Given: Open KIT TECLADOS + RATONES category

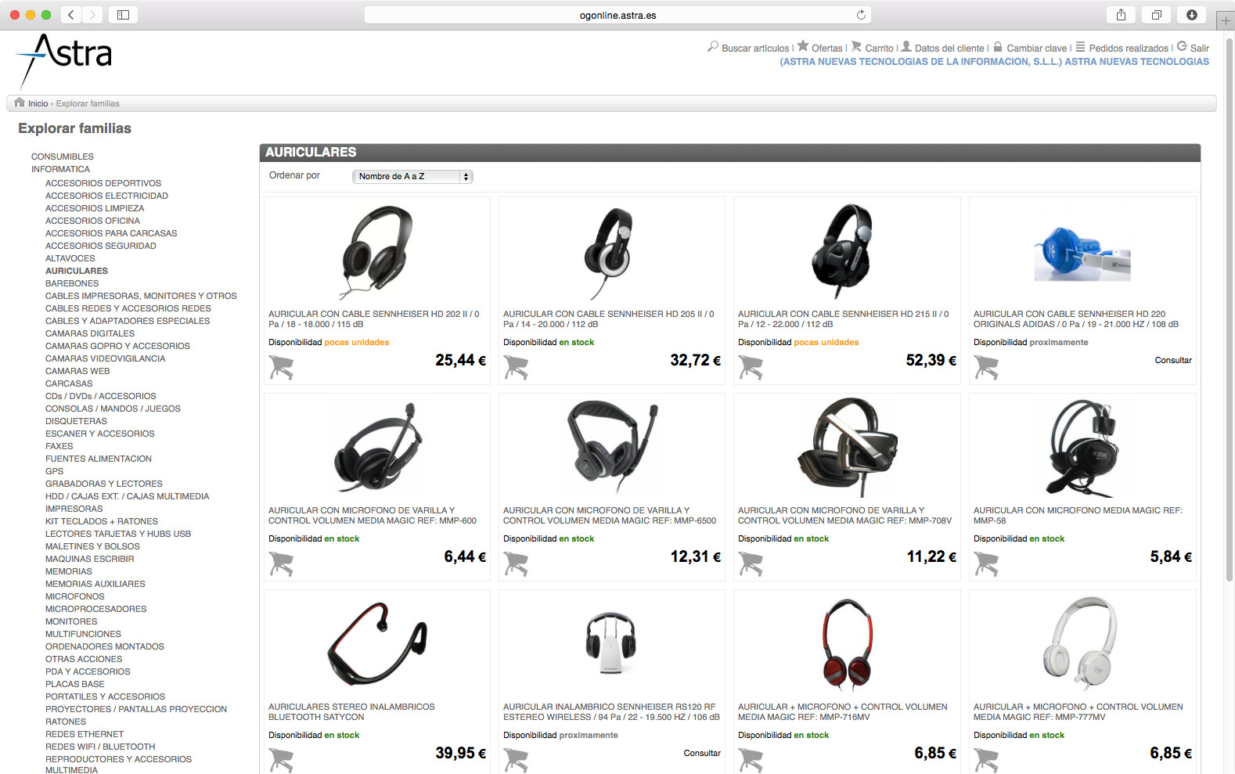Looking at the screenshot, I should point(102,521).
